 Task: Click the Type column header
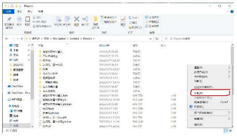click(x=135, y=46)
